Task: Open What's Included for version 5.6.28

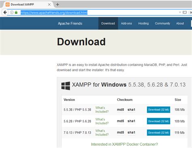Action: (x=102, y=121)
